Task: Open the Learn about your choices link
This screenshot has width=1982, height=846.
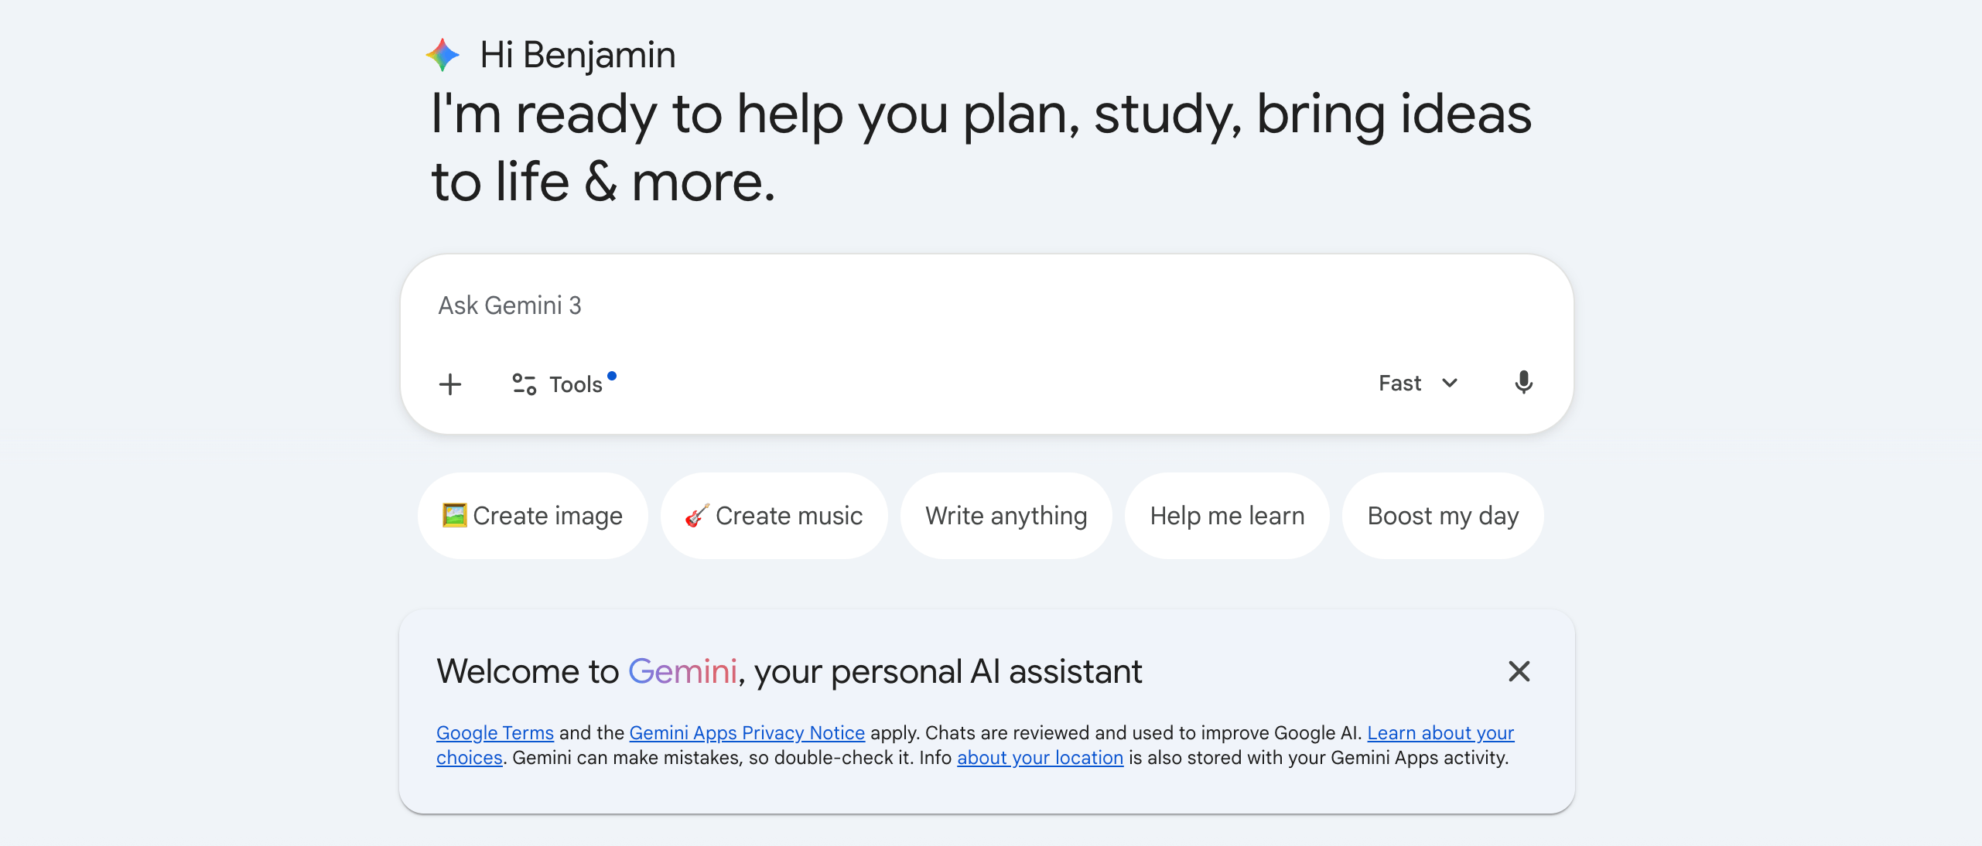Action: click(1440, 733)
